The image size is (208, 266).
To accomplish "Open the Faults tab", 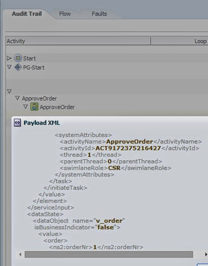I will (100, 14).
